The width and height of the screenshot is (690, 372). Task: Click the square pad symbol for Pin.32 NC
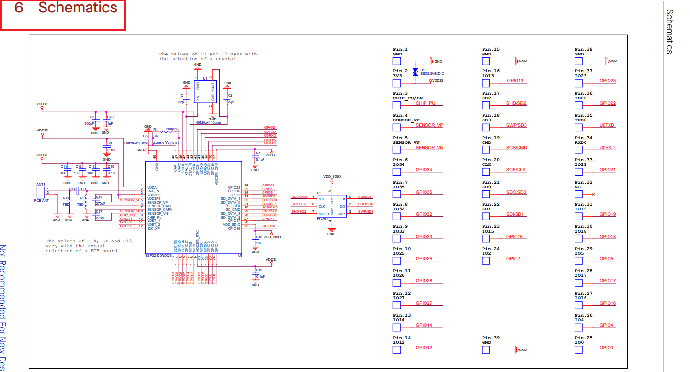[578, 194]
